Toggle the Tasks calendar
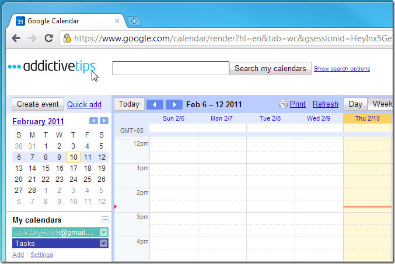This screenshot has height=264, width=395. (x=55, y=244)
